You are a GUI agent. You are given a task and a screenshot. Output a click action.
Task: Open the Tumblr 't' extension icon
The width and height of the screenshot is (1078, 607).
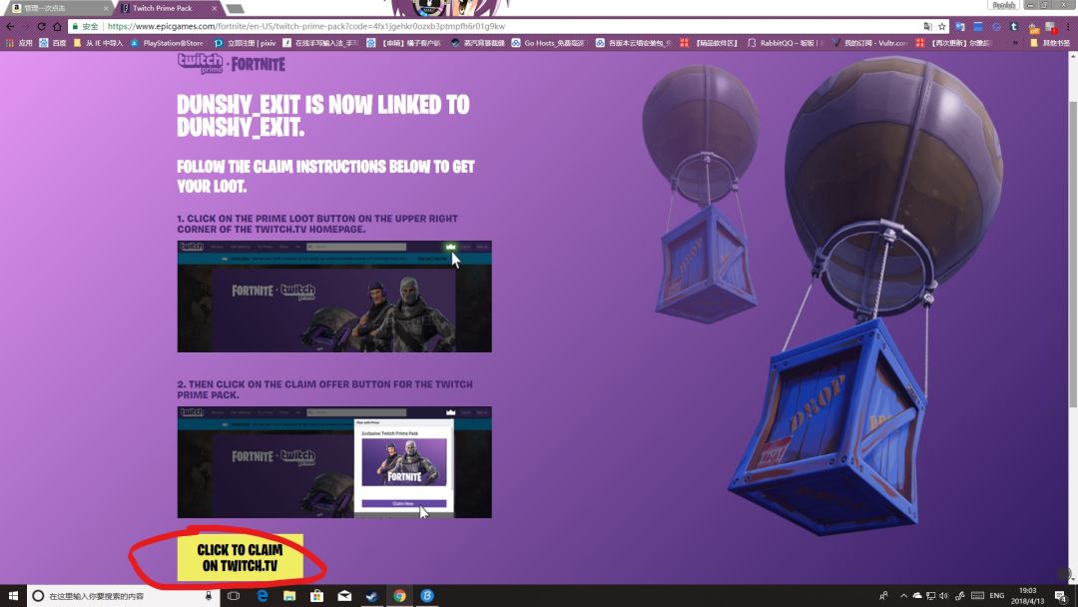(x=1014, y=27)
